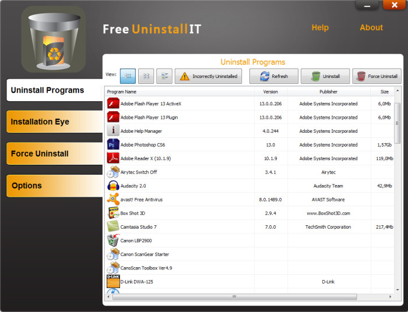Sort by Program Name column header
This screenshot has width=408, height=312.
pos(180,92)
